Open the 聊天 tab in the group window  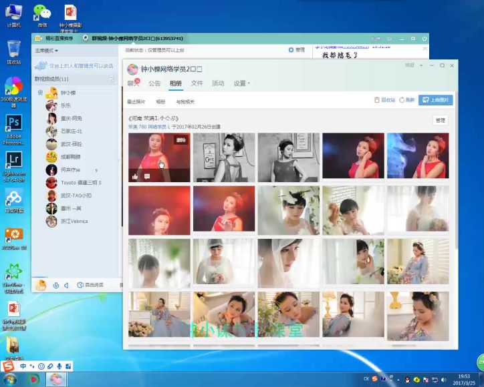pyautogui.click(x=133, y=83)
